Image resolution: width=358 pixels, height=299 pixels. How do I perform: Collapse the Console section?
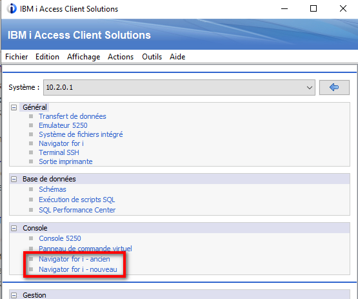pos(14,228)
